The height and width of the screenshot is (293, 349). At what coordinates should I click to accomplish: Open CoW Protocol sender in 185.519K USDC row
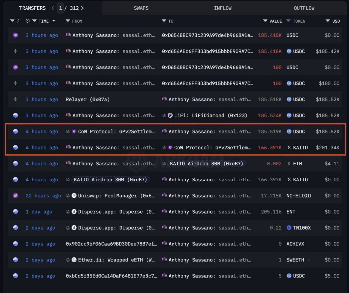(116, 132)
